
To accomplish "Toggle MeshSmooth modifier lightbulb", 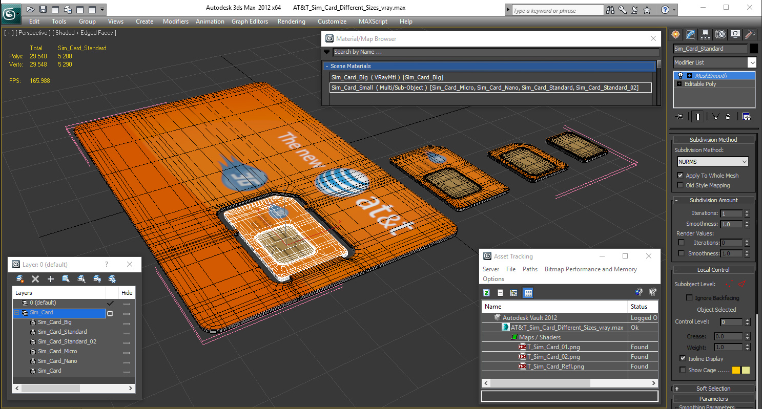I will 681,76.
